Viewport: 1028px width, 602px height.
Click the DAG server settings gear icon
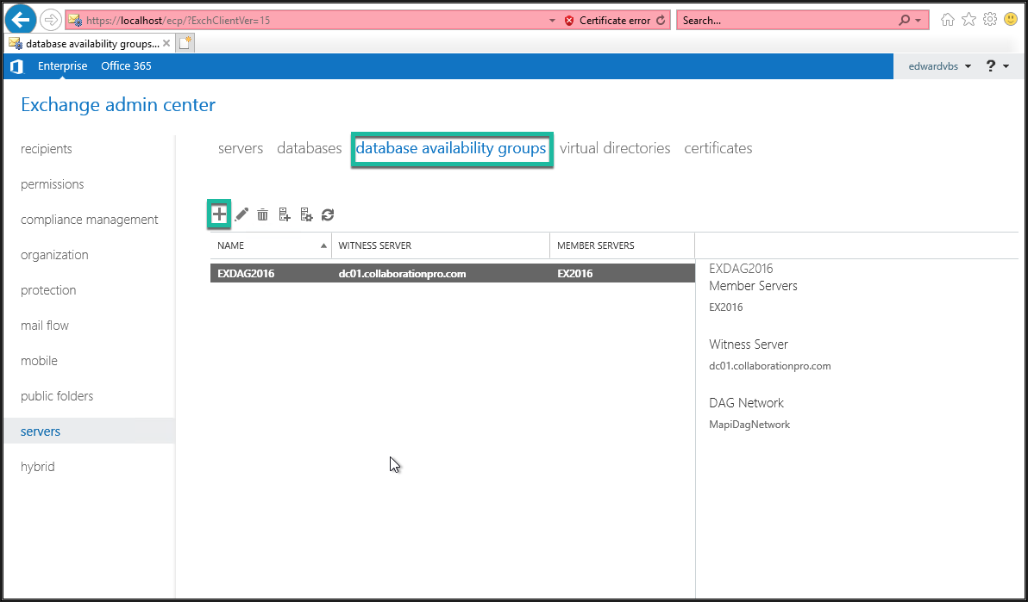pyautogui.click(x=306, y=214)
